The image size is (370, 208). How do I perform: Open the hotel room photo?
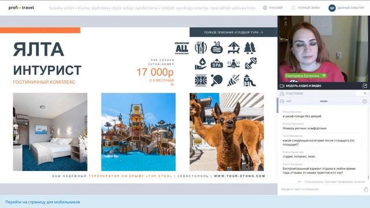click(x=50, y=132)
